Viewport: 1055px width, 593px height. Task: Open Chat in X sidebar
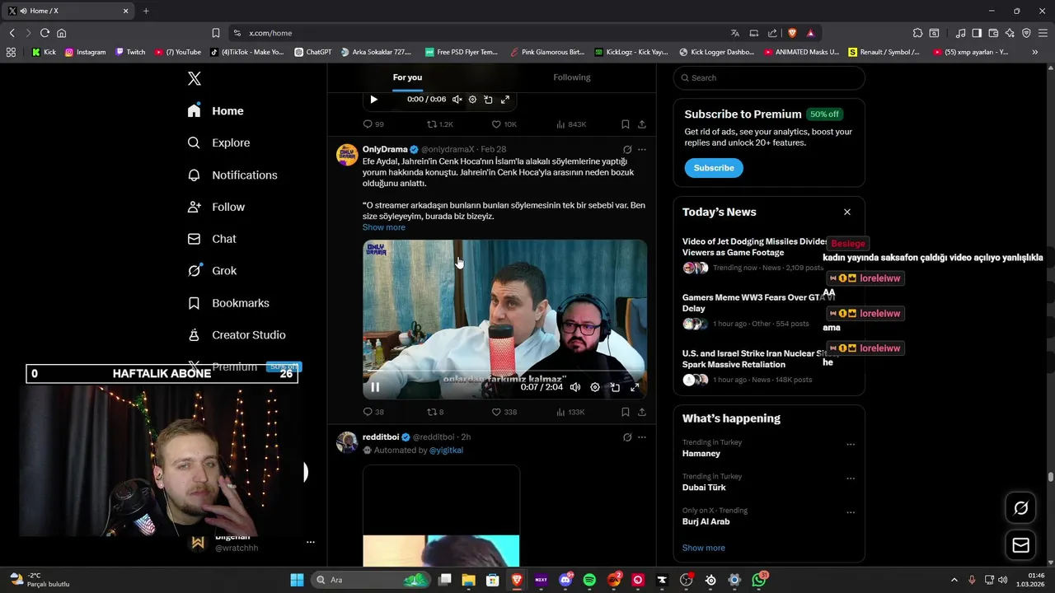[x=212, y=239]
